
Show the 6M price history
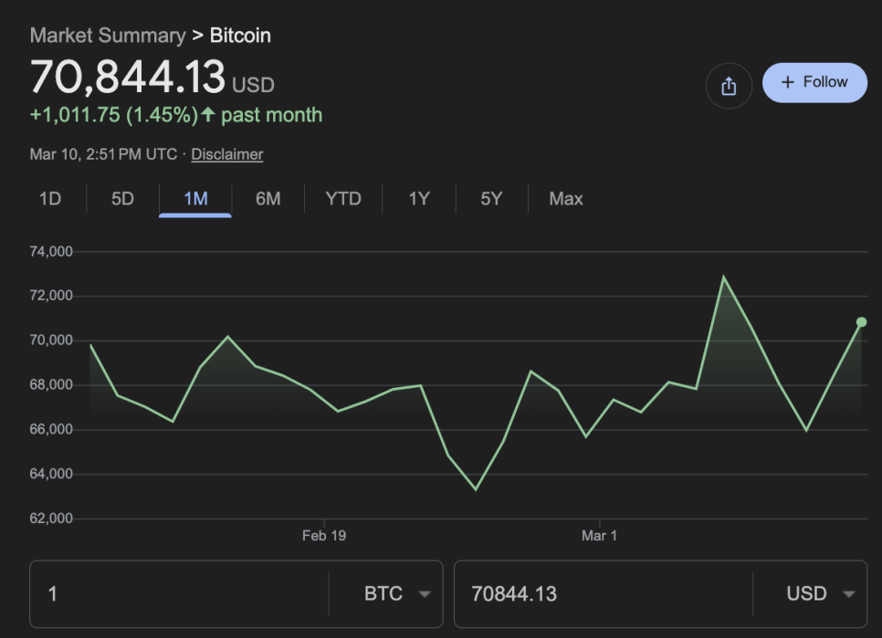[x=268, y=199]
